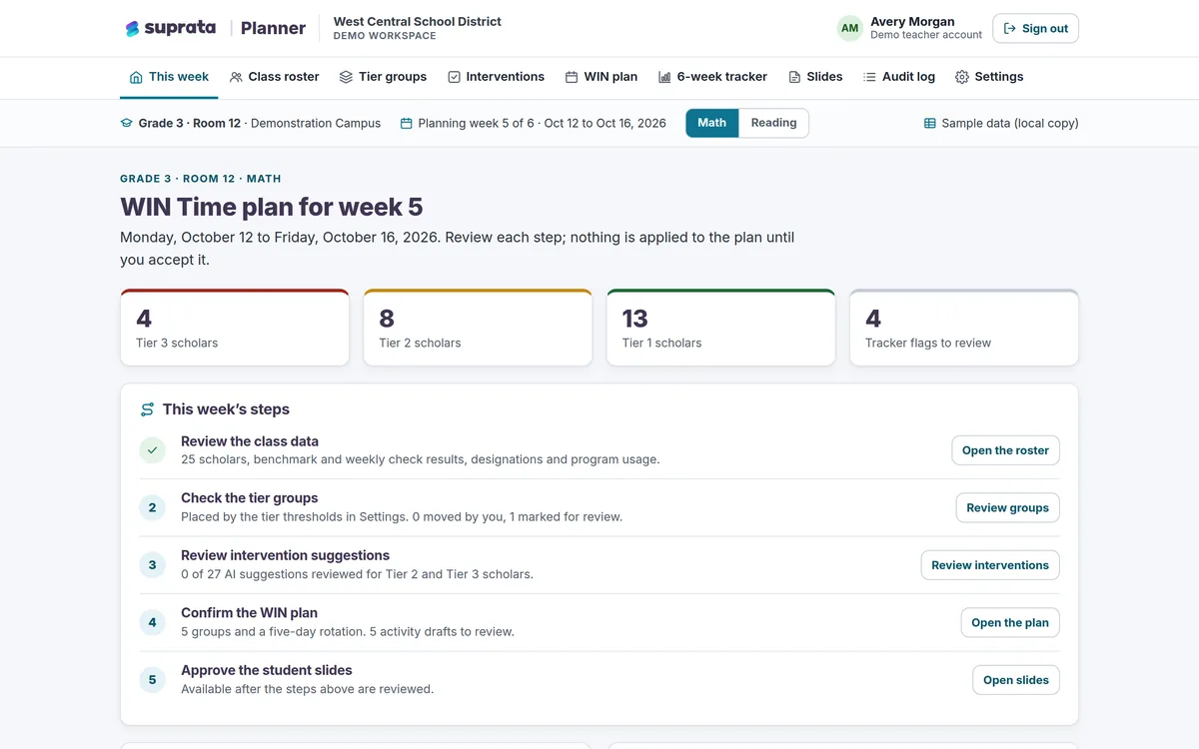
Task: Open the Tracker flags to review card
Action: pos(964,328)
